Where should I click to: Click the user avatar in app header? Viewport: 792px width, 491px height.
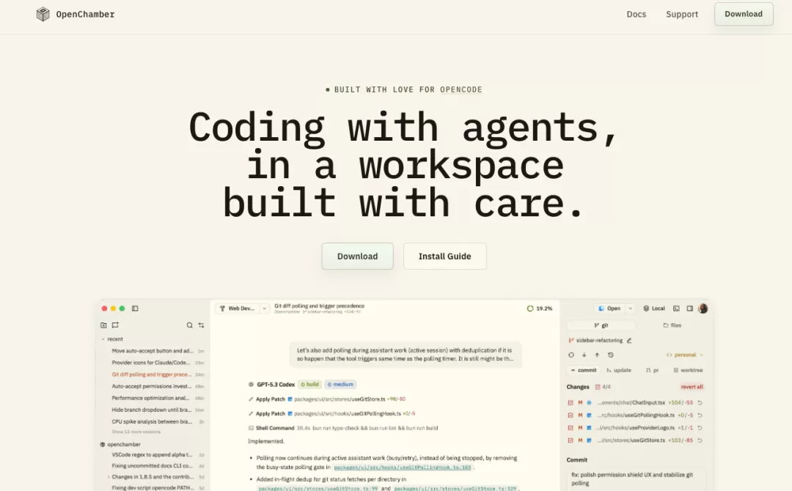[703, 309]
